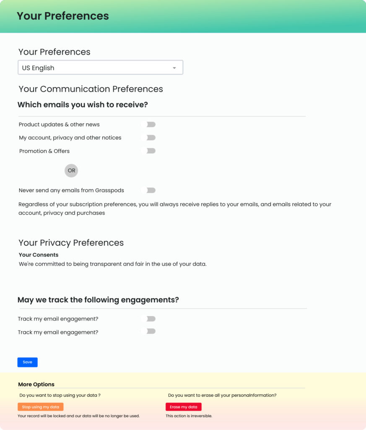
Task: Enable Never send any emails from Grasspods
Action: (x=148, y=190)
